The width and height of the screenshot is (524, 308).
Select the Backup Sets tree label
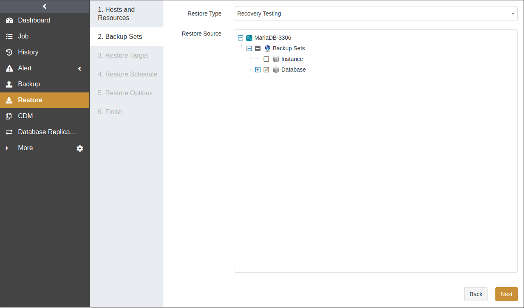[x=289, y=48]
